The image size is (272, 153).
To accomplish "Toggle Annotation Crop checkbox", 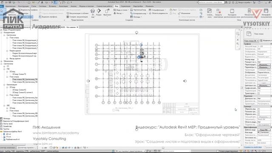I will tap(259, 114).
